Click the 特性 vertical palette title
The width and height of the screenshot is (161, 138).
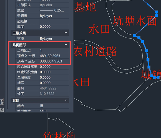point(2,102)
